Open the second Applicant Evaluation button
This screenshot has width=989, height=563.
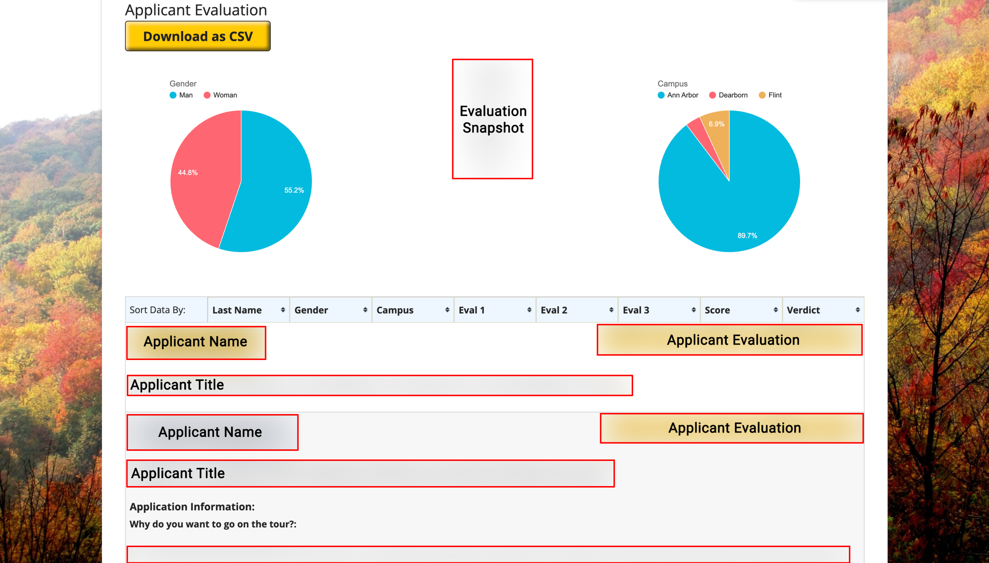click(x=731, y=428)
